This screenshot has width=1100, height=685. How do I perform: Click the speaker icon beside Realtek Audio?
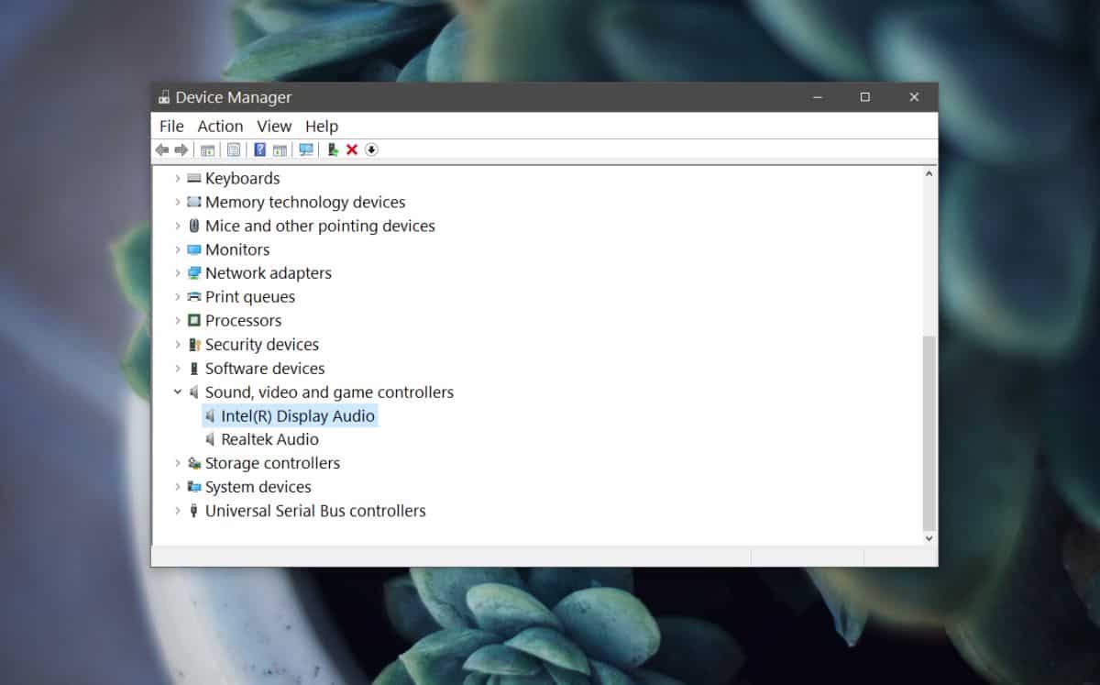click(x=211, y=440)
